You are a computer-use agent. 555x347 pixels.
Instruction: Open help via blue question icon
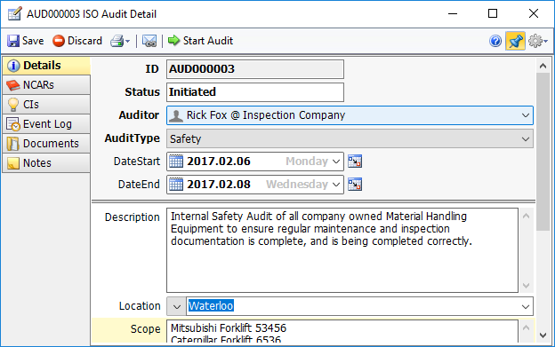click(x=495, y=41)
